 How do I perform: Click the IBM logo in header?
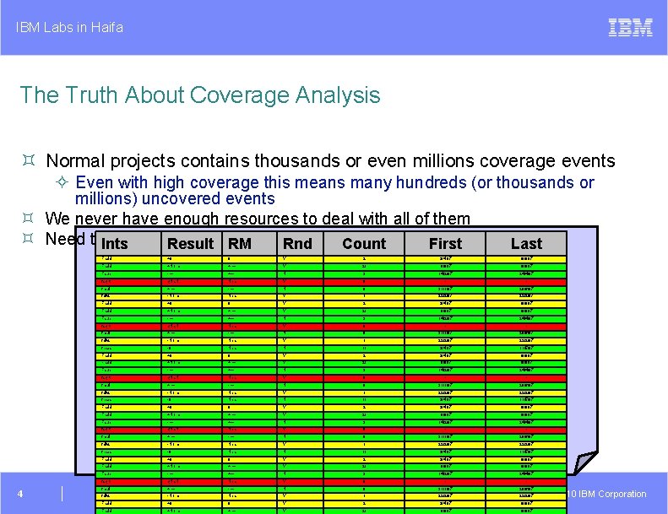(630, 27)
